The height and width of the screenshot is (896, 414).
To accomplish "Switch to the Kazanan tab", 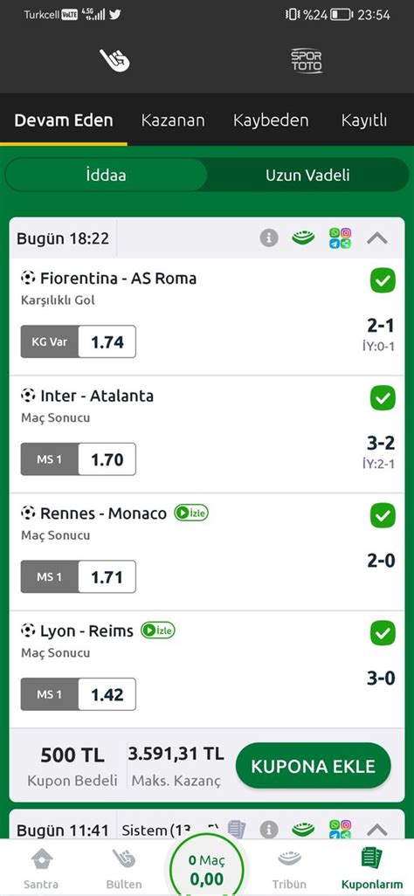I will (x=173, y=120).
